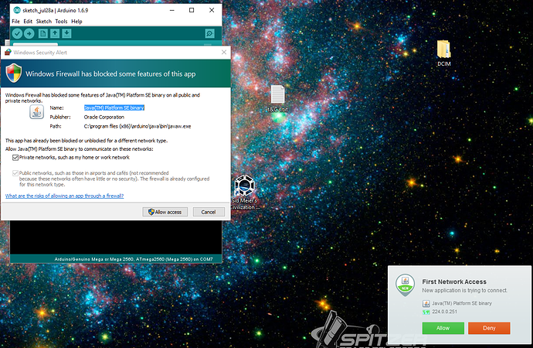Select the text file icon on desktop

point(278,95)
